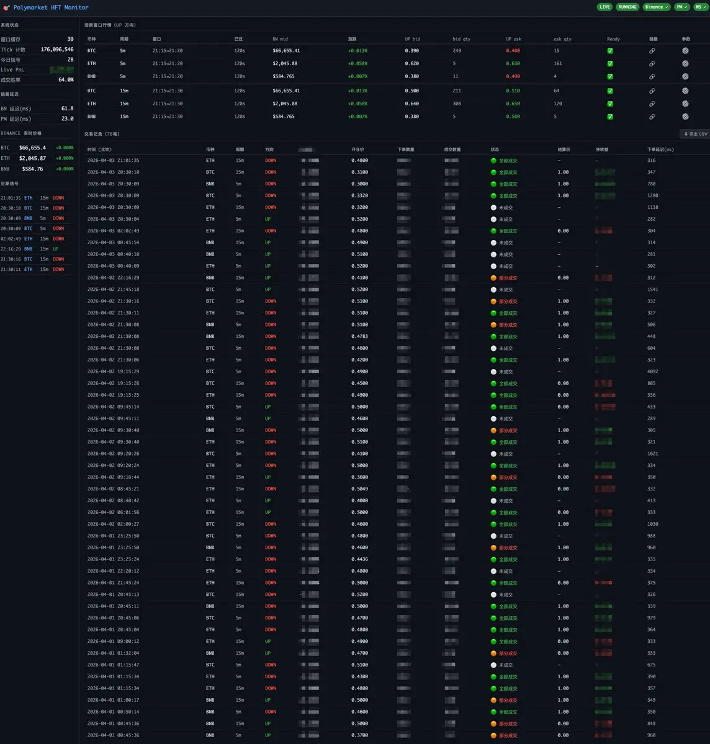The width and height of the screenshot is (710, 744).
Task: Click white status dot in 2026-04-03 20:30:04 trade row
Action: 494,219
